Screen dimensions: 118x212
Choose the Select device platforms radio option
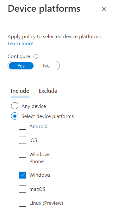(15, 116)
